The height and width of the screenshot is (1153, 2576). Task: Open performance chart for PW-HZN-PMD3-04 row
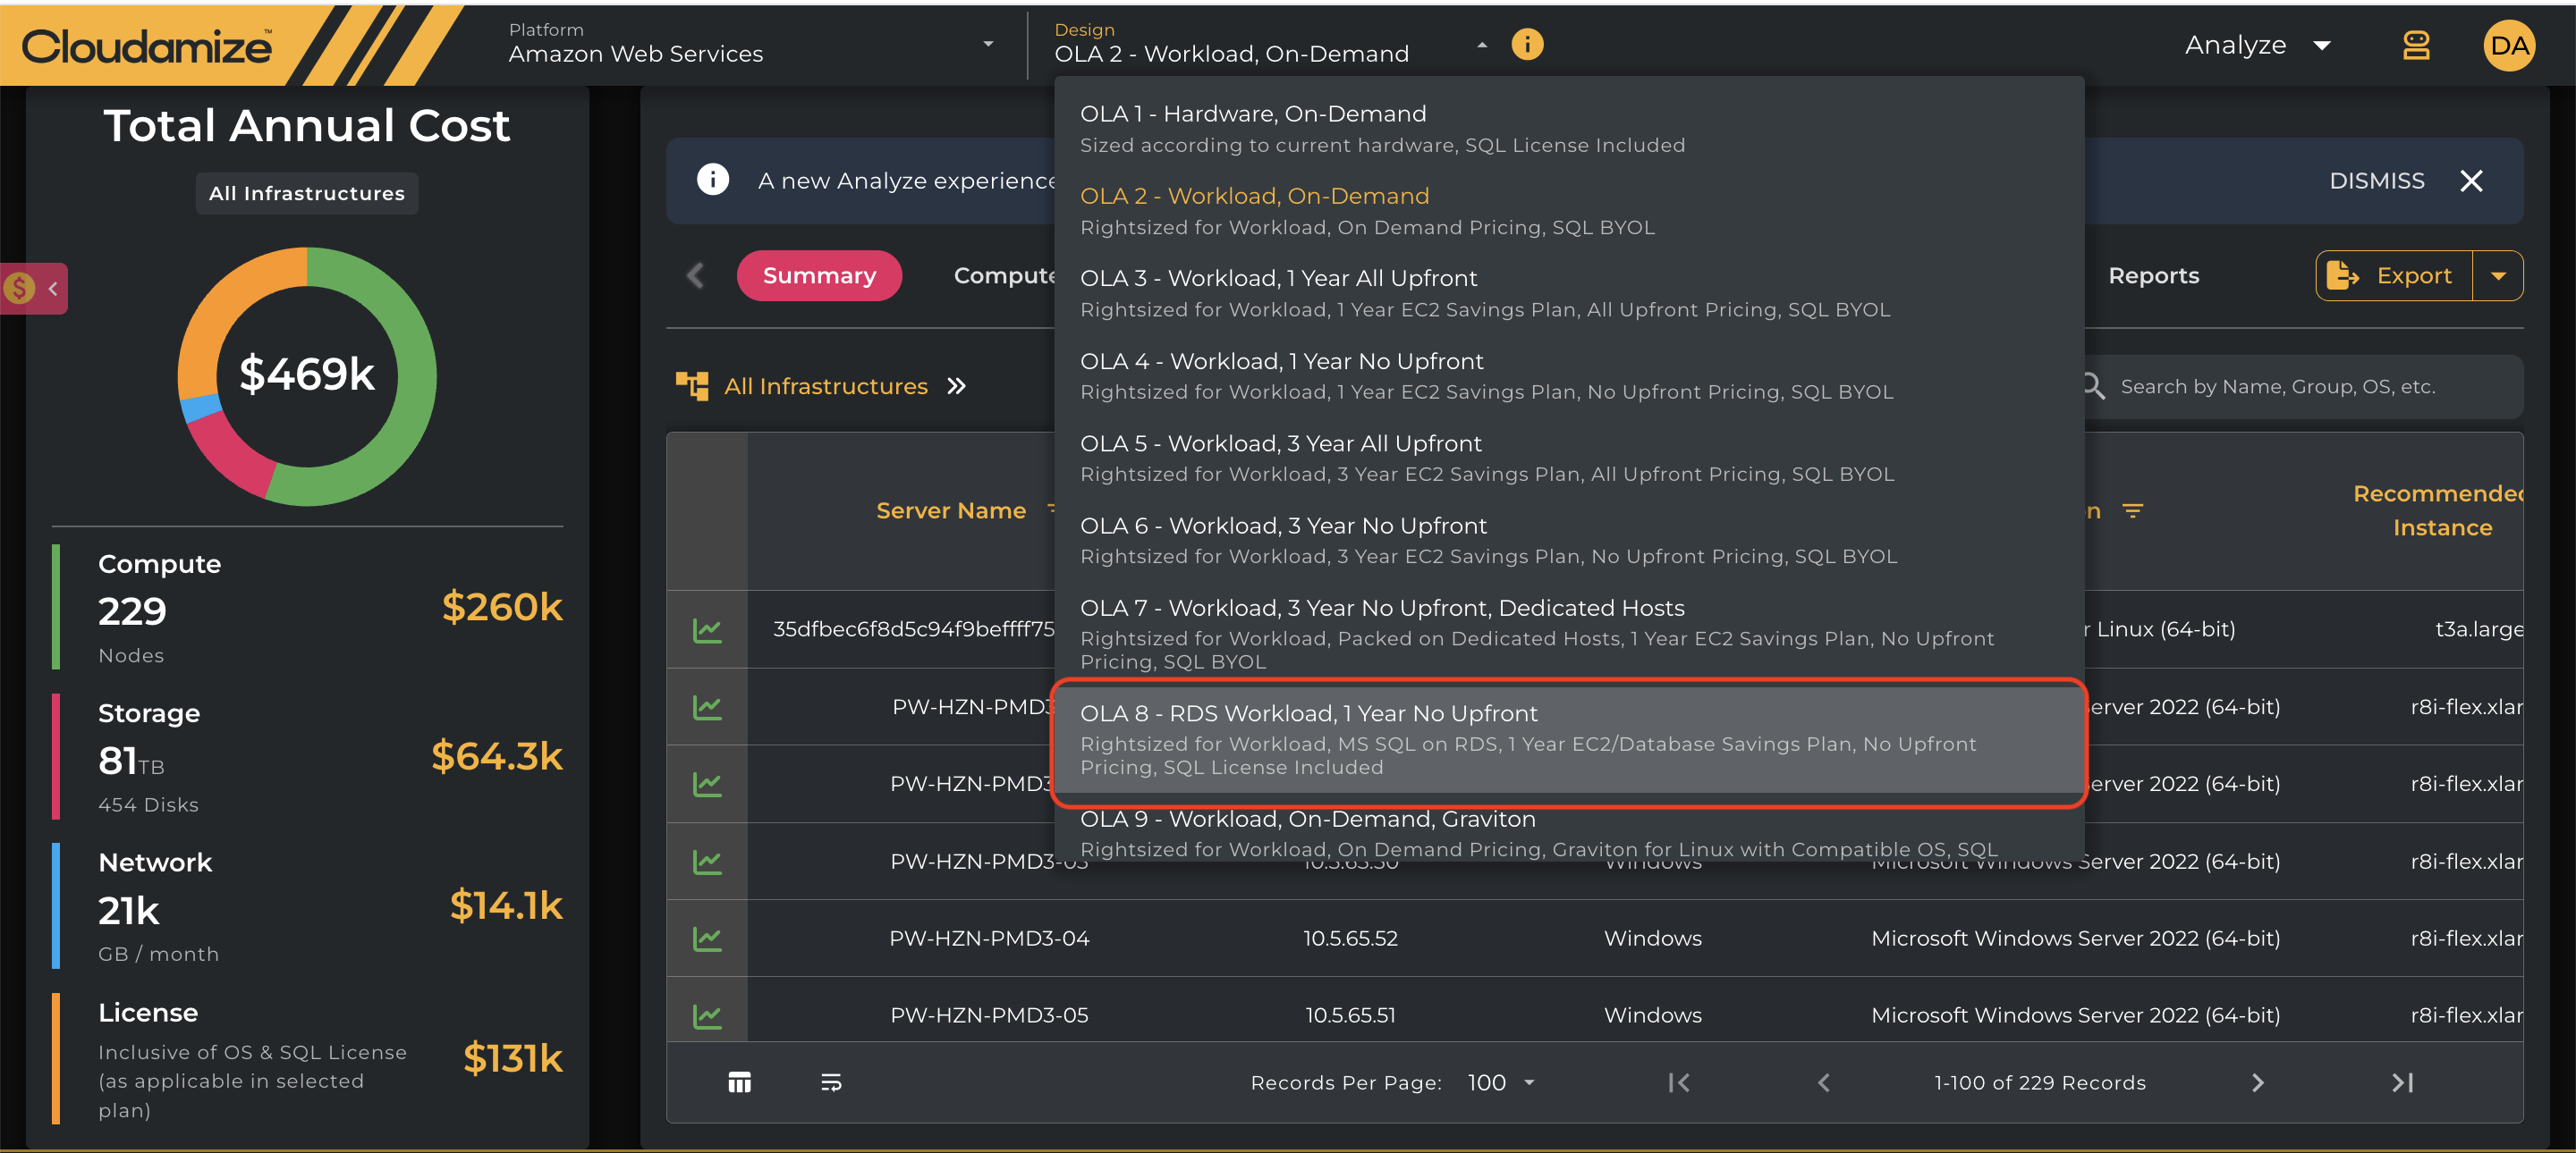(x=707, y=938)
